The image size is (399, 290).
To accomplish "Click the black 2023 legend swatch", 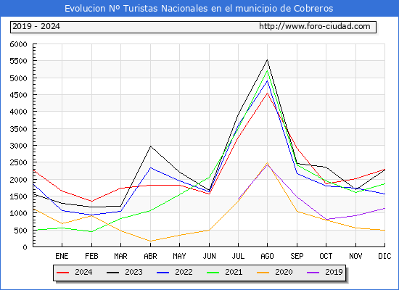I will pyautogui.click(x=112, y=273).
